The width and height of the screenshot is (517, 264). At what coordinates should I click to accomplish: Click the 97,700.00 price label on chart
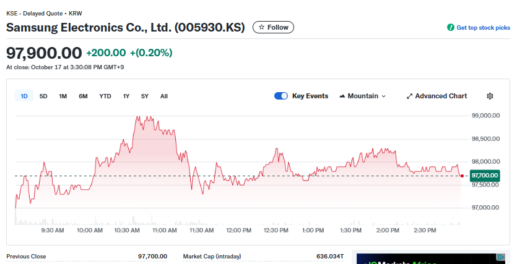point(484,176)
